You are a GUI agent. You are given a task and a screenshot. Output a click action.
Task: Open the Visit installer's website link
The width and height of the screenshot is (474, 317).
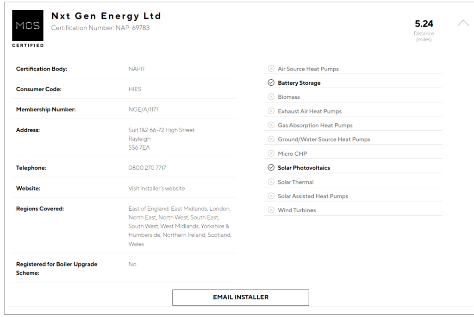(x=156, y=188)
